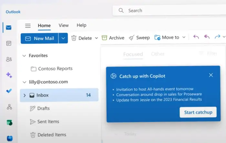
Task: Open the New Mail options dropdown
Action: tap(63, 38)
